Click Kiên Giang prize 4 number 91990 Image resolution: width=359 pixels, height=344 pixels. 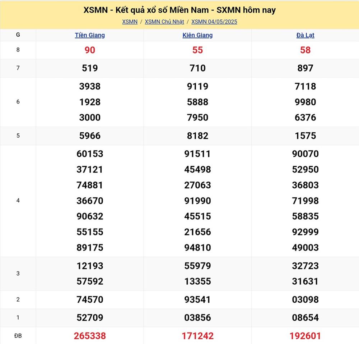197,201
